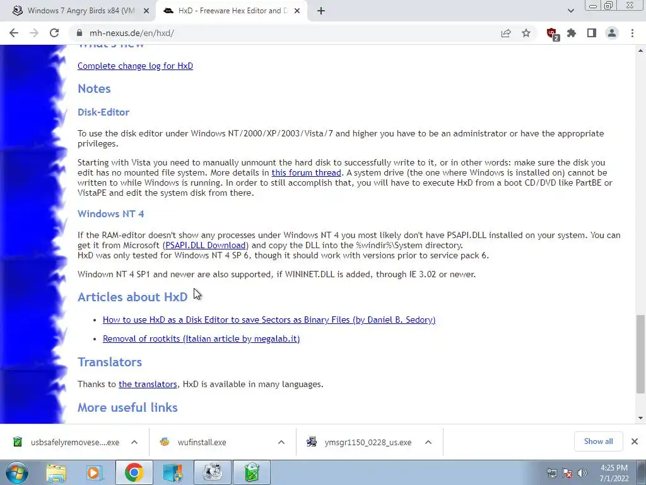Image resolution: width=646 pixels, height=485 pixels.
Task: Open the network tray icon
Action: [x=551, y=473]
